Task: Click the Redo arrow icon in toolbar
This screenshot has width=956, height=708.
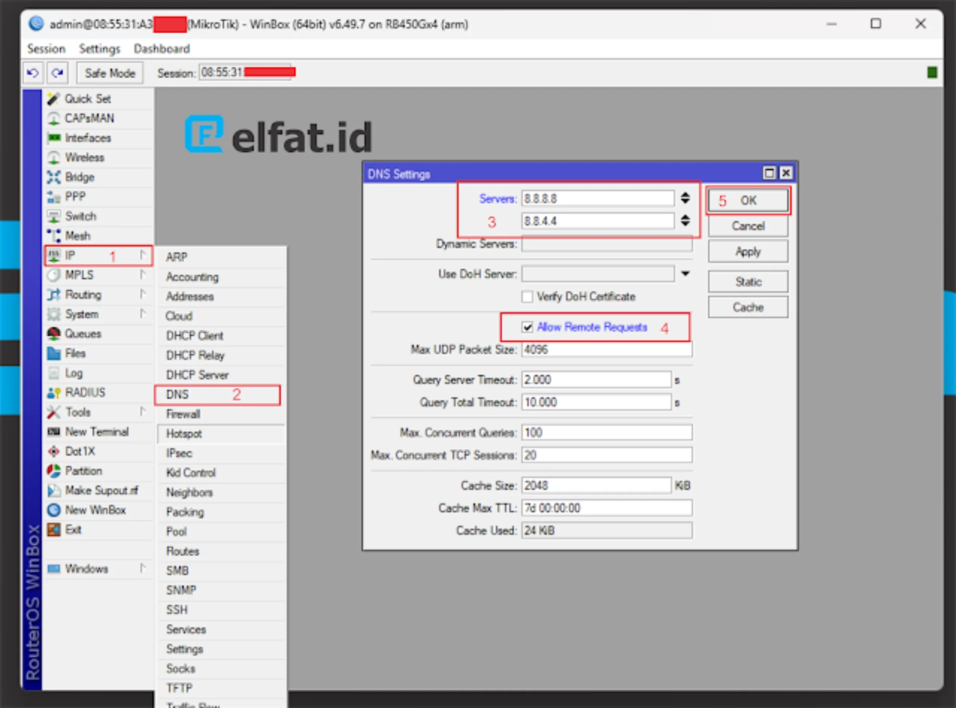Action: [x=58, y=73]
